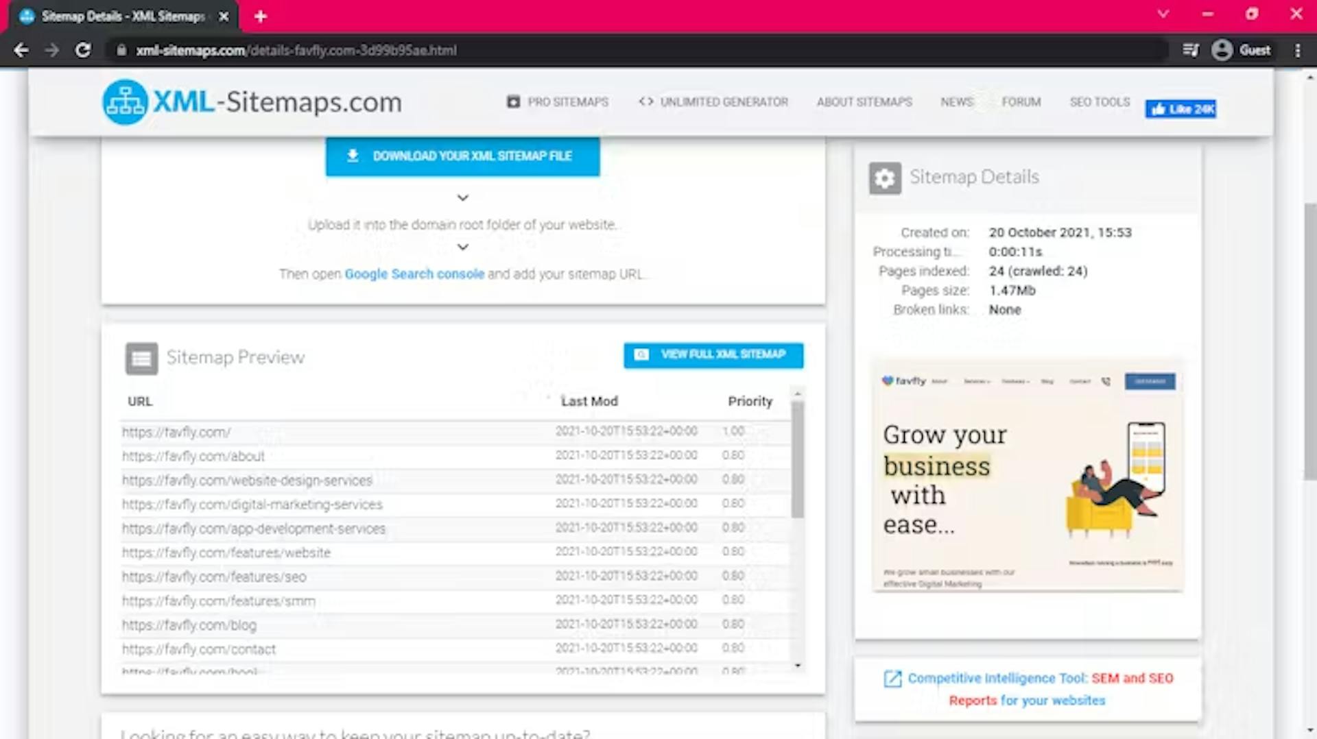Open the Pro Sitemaps menu item

pos(558,102)
